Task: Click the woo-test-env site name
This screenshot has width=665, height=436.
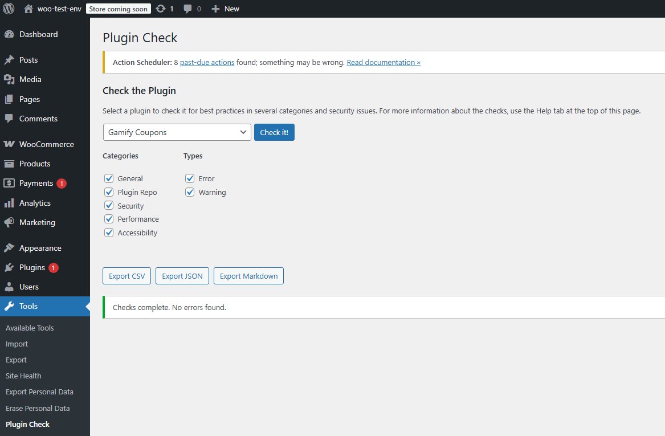Action: pos(59,9)
